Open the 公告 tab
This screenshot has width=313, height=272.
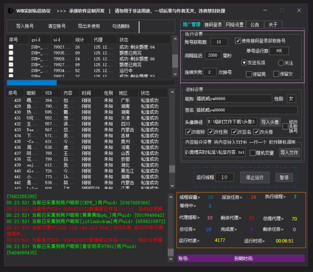point(255,24)
